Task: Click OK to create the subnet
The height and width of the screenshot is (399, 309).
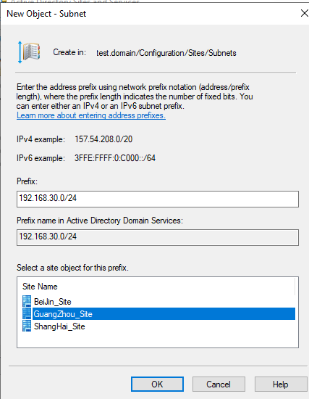Action: (157, 384)
